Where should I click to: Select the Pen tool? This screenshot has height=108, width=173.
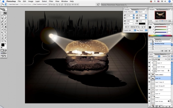point(2,35)
